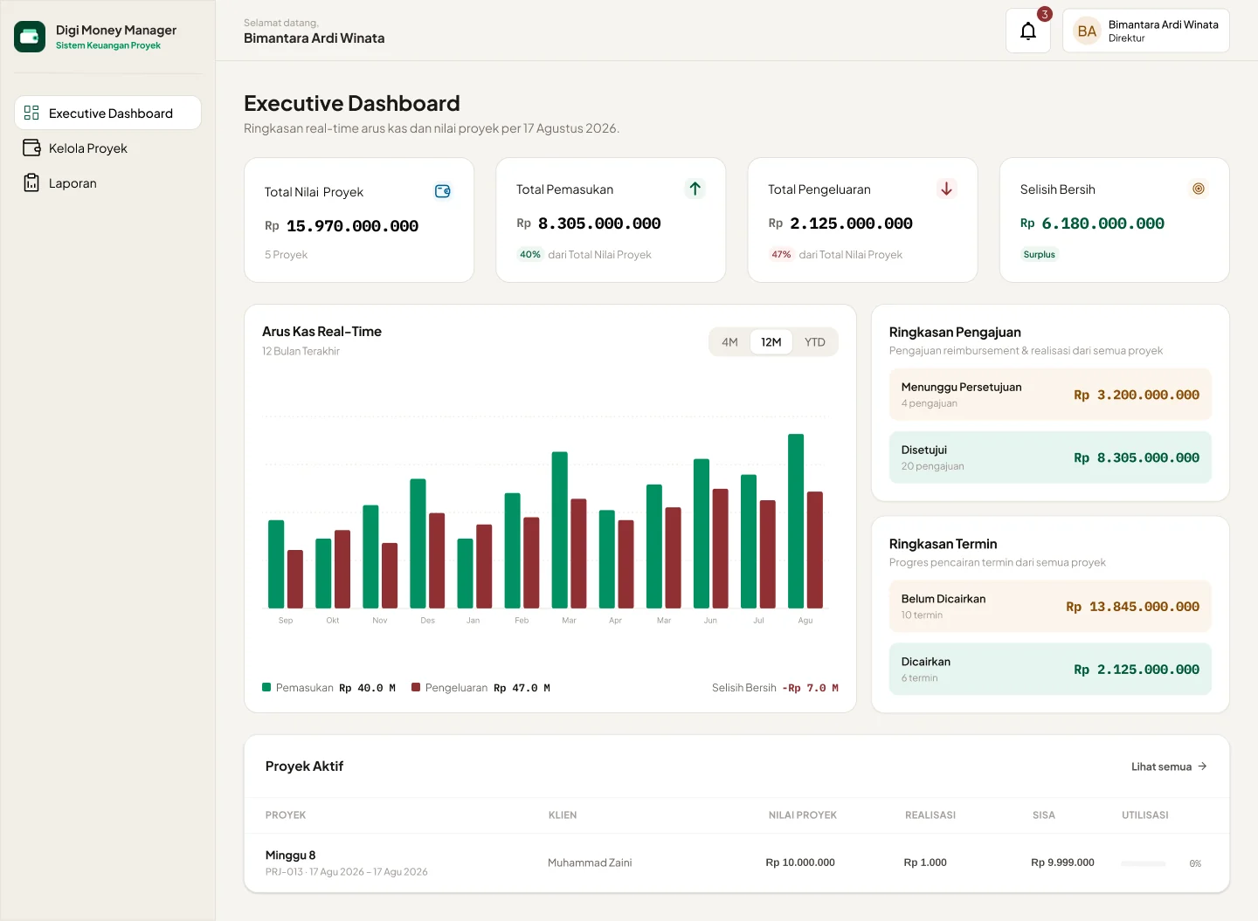Click the SISA column header
Screen dimensions: 1258x921
click(x=1044, y=815)
